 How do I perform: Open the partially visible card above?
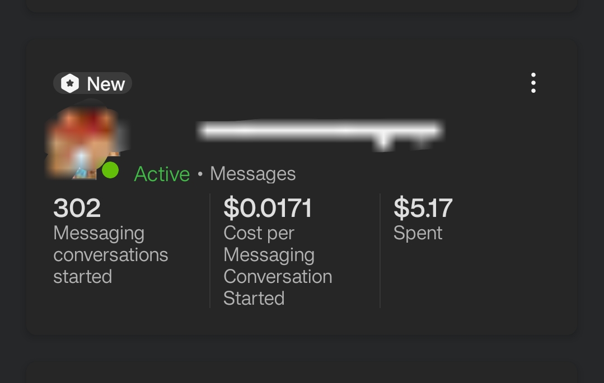click(301, 6)
